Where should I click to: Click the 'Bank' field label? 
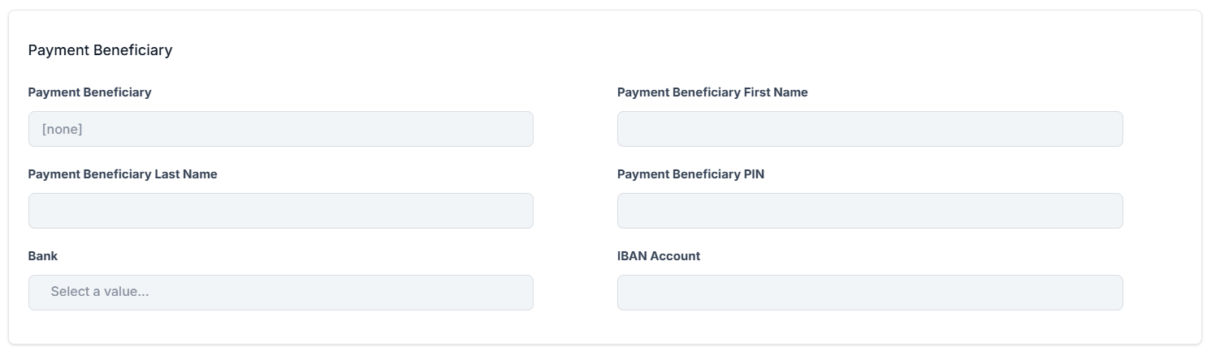pos(42,256)
